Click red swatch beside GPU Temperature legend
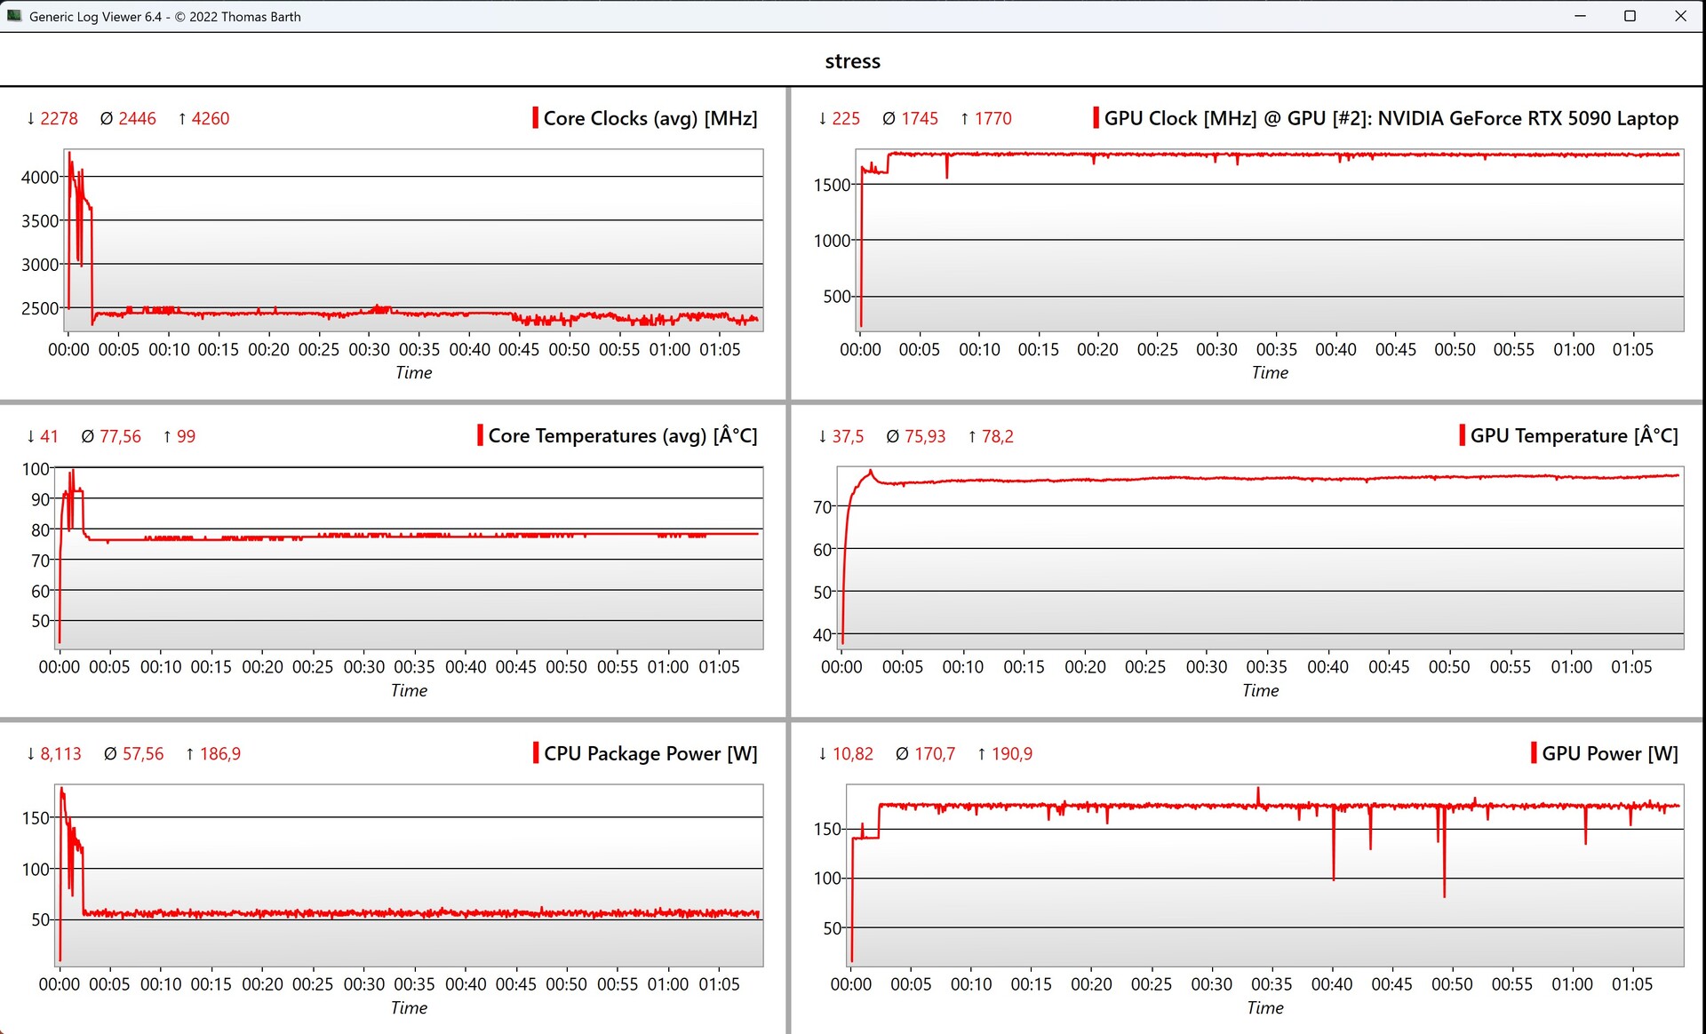 click(x=1462, y=435)
